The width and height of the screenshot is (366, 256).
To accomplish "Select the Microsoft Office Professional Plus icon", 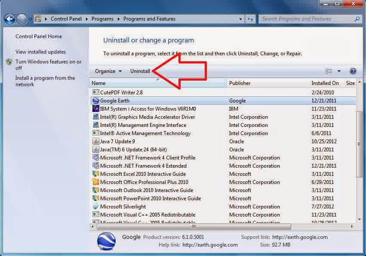I will 95,182.
